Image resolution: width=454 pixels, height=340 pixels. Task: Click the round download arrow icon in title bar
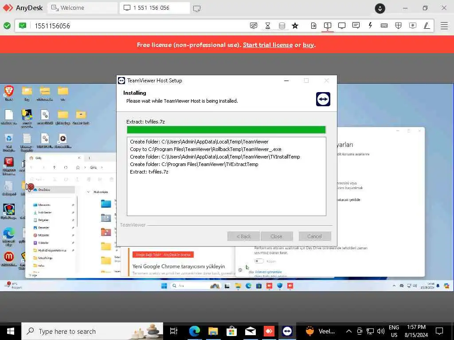380,8
